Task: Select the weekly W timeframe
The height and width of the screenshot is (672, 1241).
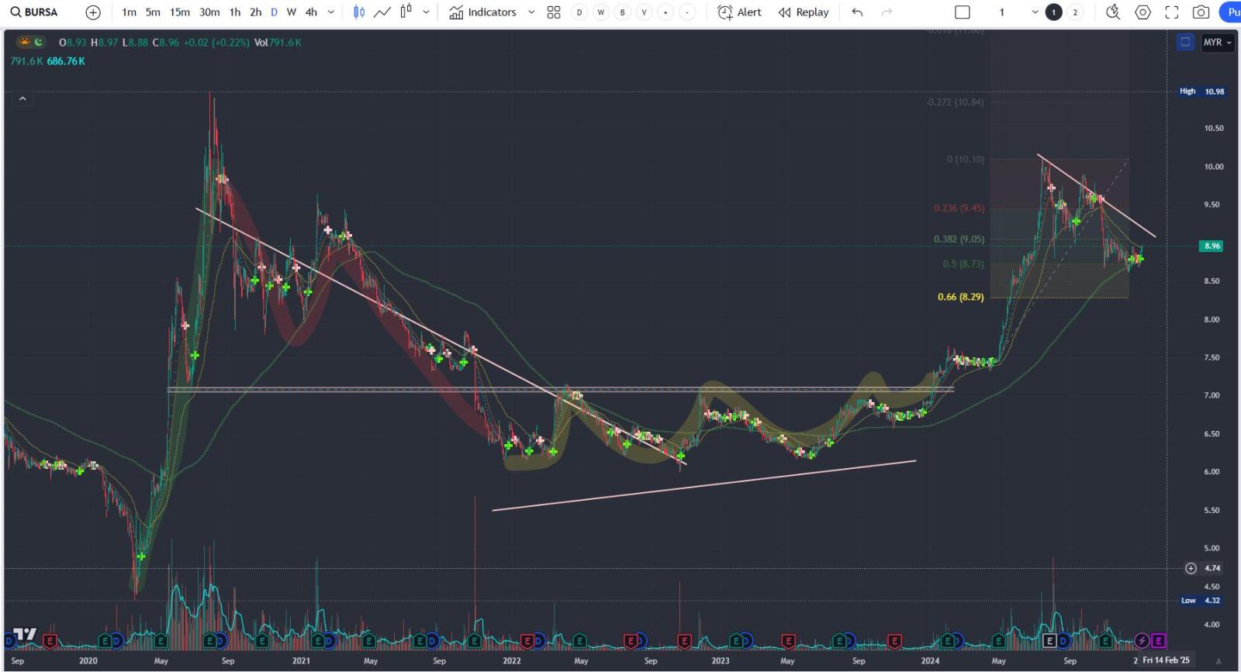Action: click(292, 12)
